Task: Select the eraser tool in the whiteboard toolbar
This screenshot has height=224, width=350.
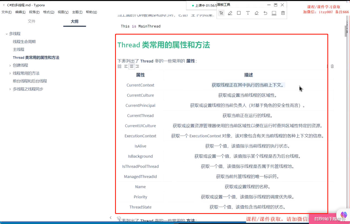Action: click(256, 13)
